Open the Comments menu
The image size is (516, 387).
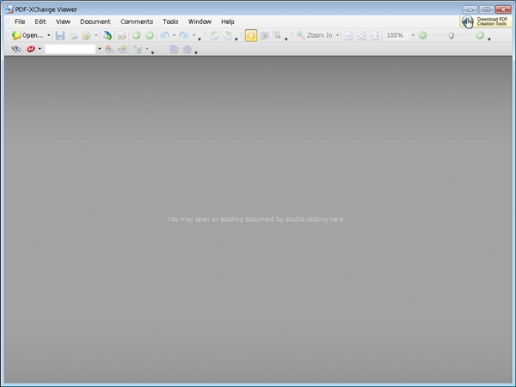click(137, 21)
